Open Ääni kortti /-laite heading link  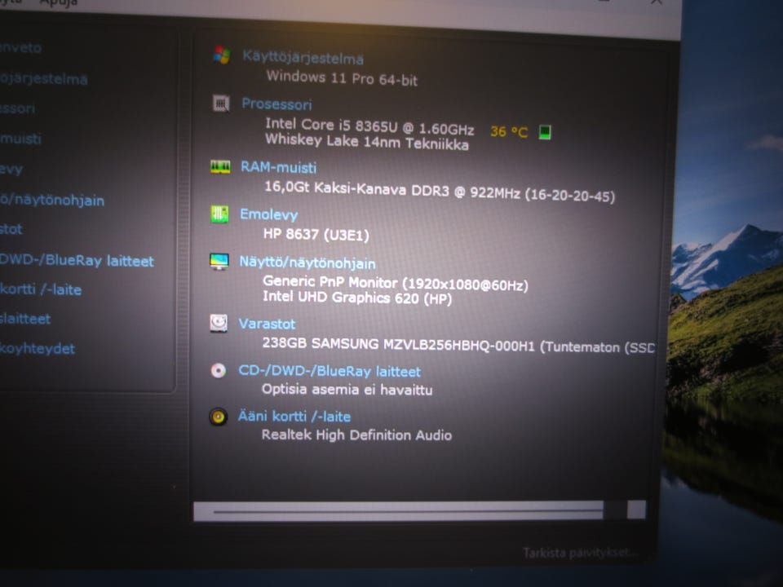tap(294, 417)
